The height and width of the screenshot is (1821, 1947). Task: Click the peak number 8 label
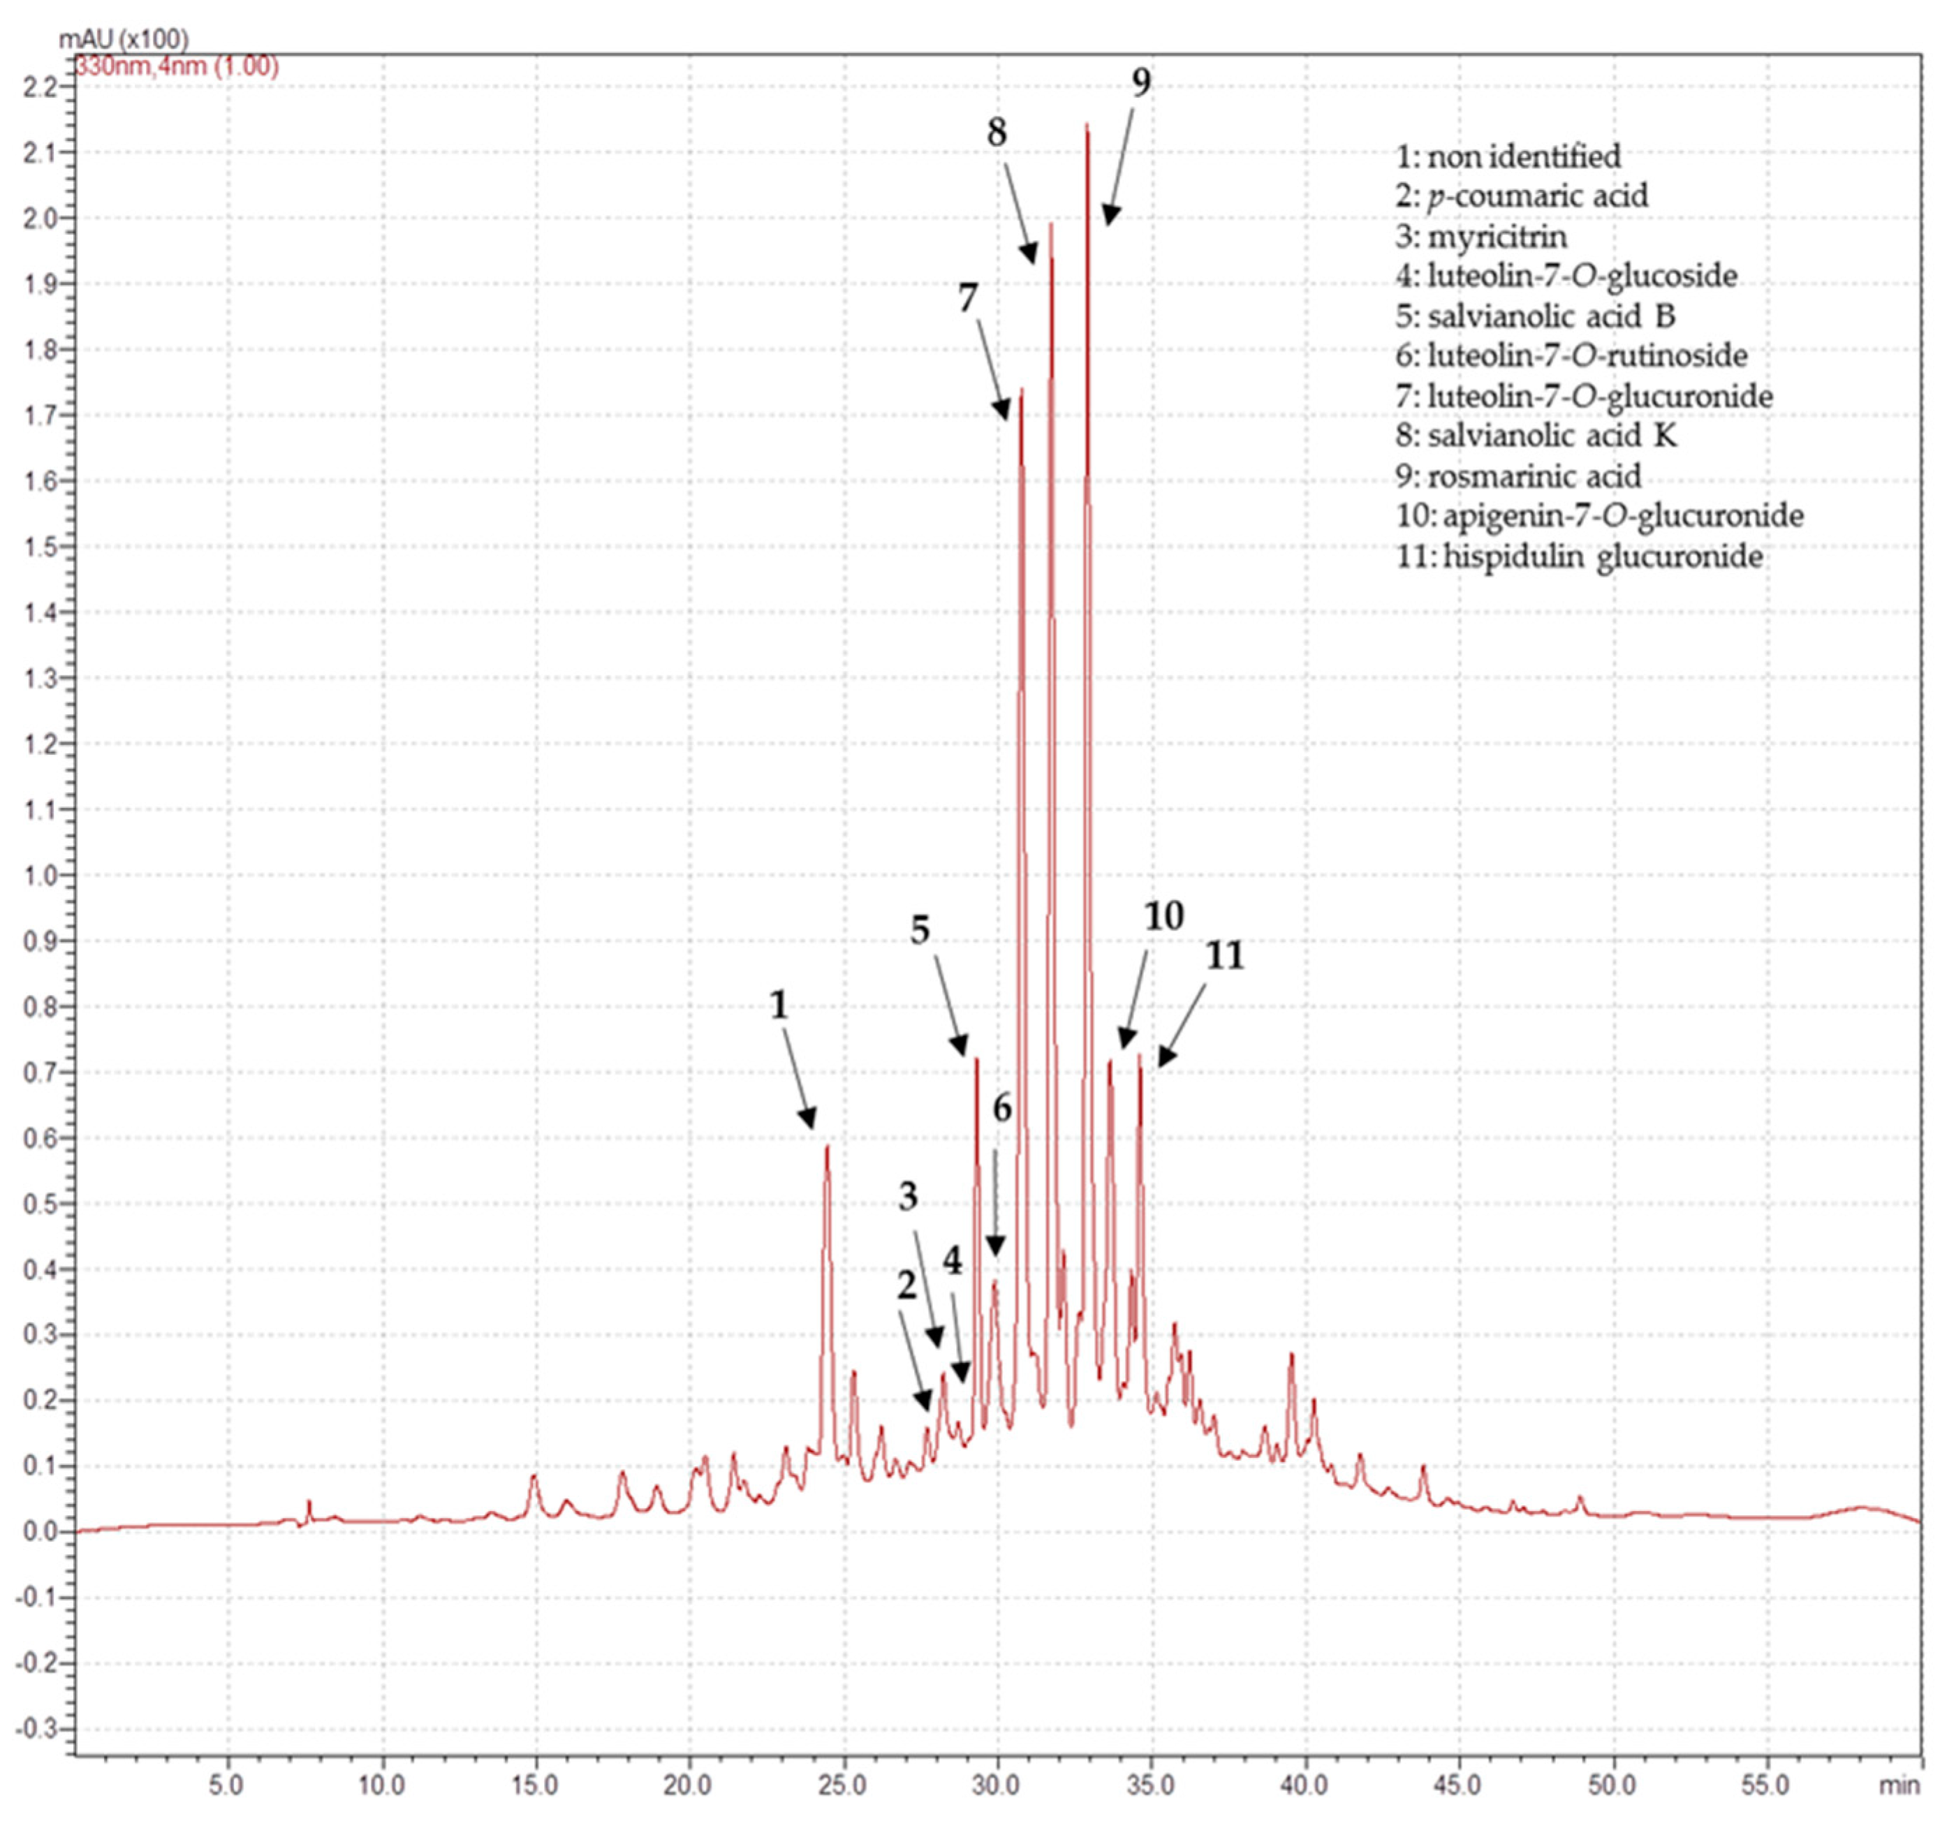point(996,133)
